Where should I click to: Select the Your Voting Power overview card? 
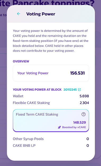click(51, 73)
